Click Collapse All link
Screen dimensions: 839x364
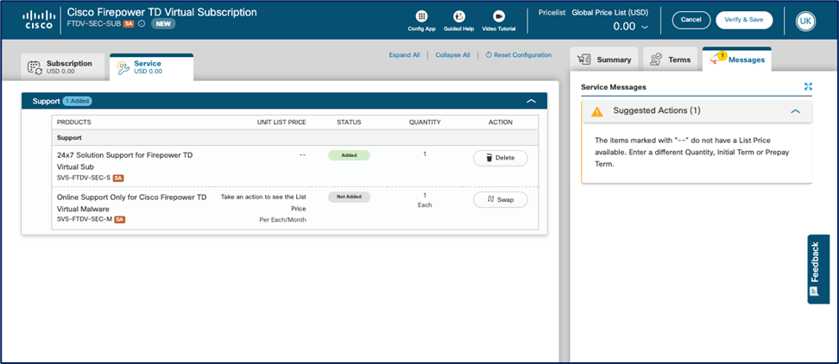(x=452, y=55)
